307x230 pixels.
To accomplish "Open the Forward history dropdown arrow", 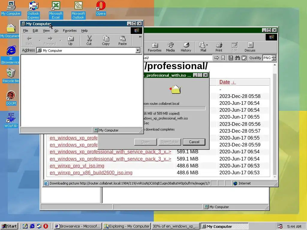I will coord(61,41).
